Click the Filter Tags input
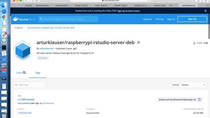The image size is (210, 118). coord(30,85)
